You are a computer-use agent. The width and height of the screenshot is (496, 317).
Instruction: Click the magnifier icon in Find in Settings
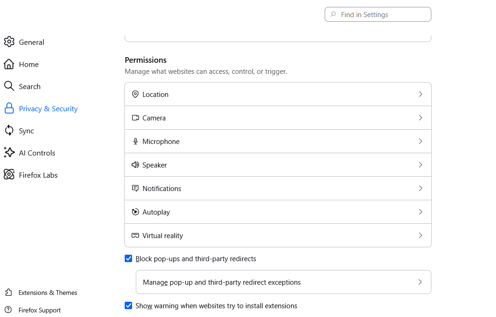[x=333, y=14]
